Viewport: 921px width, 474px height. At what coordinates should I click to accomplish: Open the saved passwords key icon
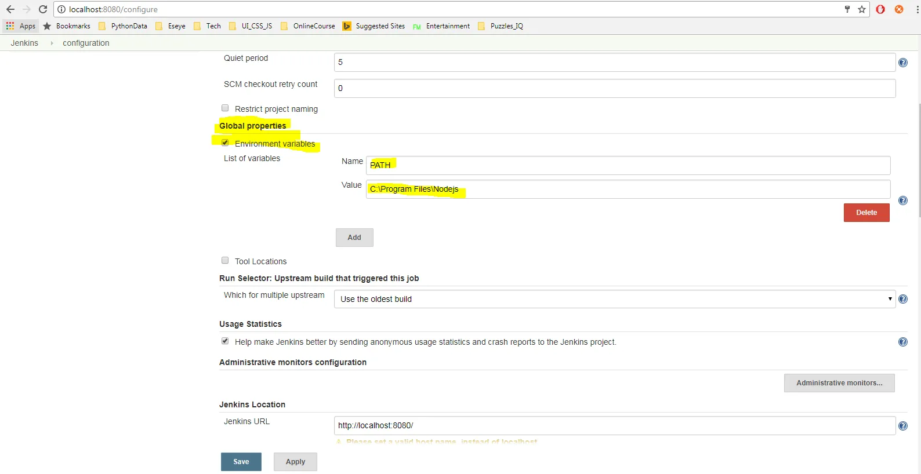[x=847, y=9]
